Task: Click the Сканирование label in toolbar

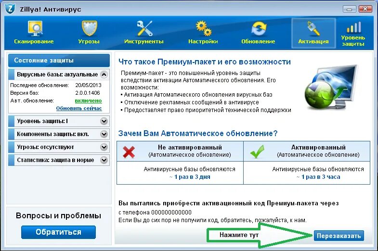Action: point(34,41)
